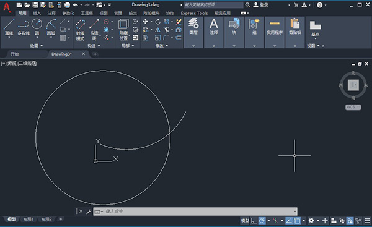Screen dimensions: 372x227
Task: Open workspace switching gear dropdown arrow
Action: [318, 221]
